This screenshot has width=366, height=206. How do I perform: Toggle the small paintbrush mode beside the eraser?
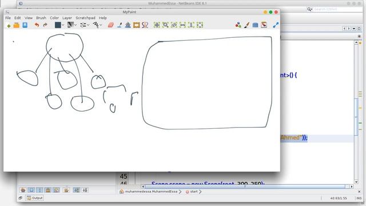[x=120, y=25]
